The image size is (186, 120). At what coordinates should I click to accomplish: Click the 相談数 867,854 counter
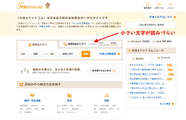164,42
